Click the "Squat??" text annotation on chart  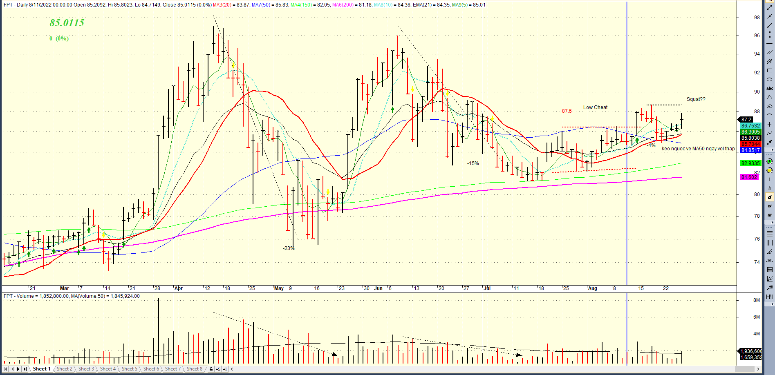click(x=696, y=99)
